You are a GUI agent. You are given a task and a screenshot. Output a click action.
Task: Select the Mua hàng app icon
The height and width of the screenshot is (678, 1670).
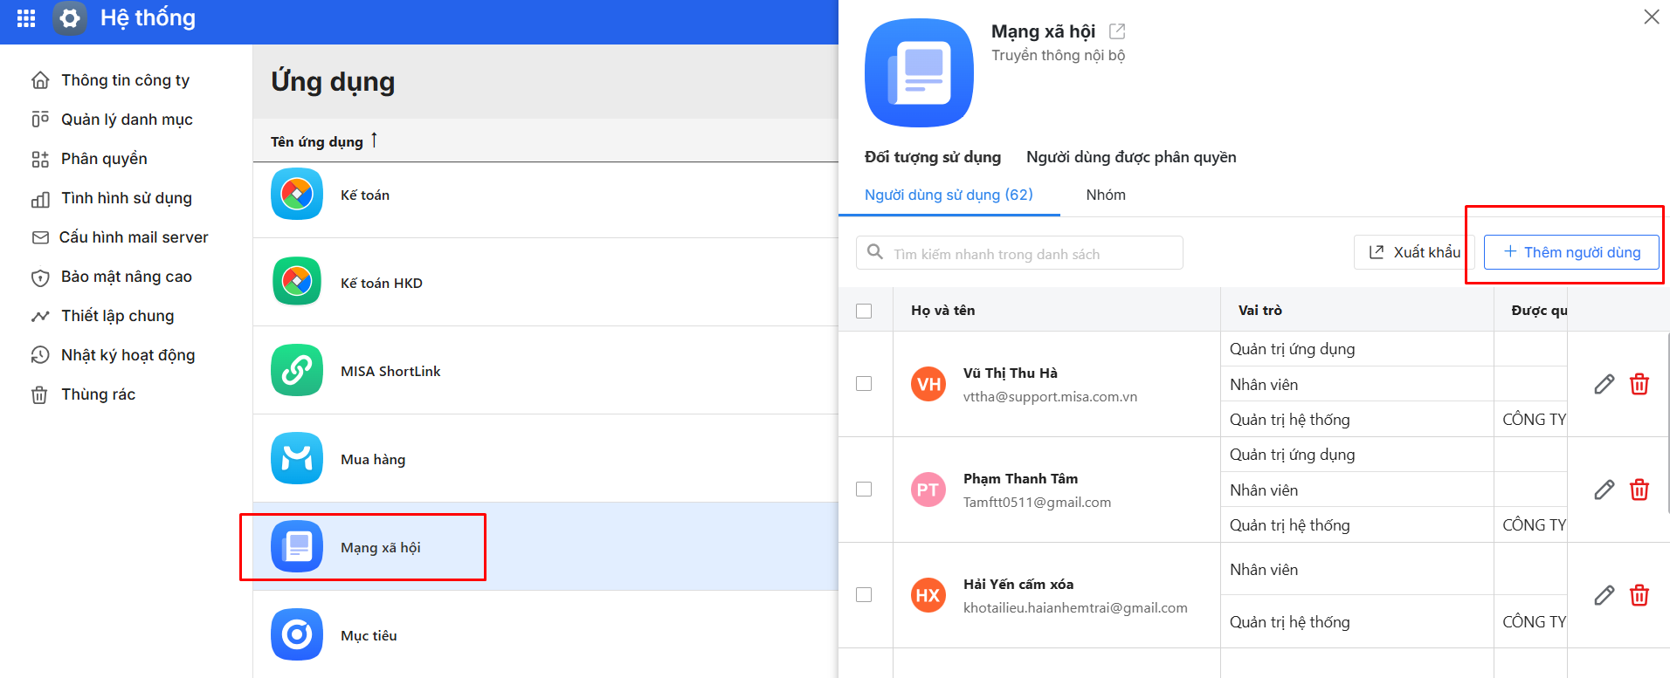coord(297,459)
